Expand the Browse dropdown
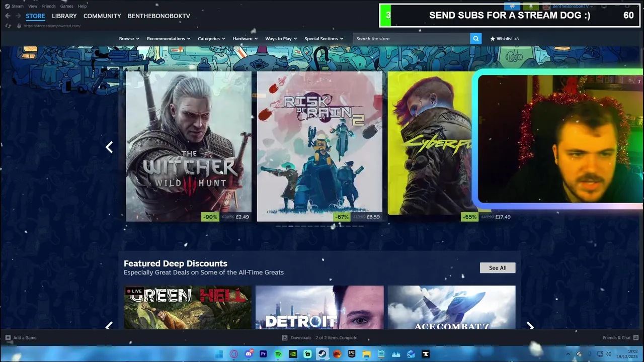 pos(129,39)
